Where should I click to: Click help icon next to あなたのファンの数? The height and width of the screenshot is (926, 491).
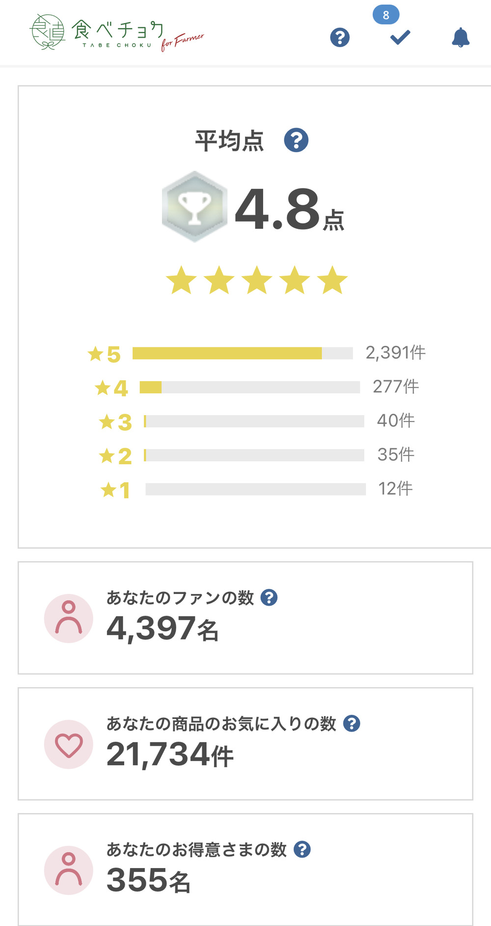[x=269, y=597]
